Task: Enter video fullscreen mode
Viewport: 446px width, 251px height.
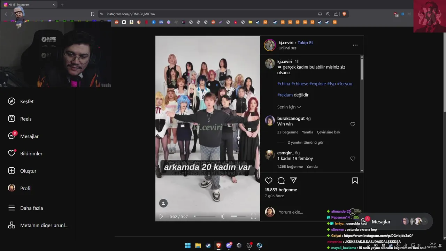Action: tap(254, 216)
